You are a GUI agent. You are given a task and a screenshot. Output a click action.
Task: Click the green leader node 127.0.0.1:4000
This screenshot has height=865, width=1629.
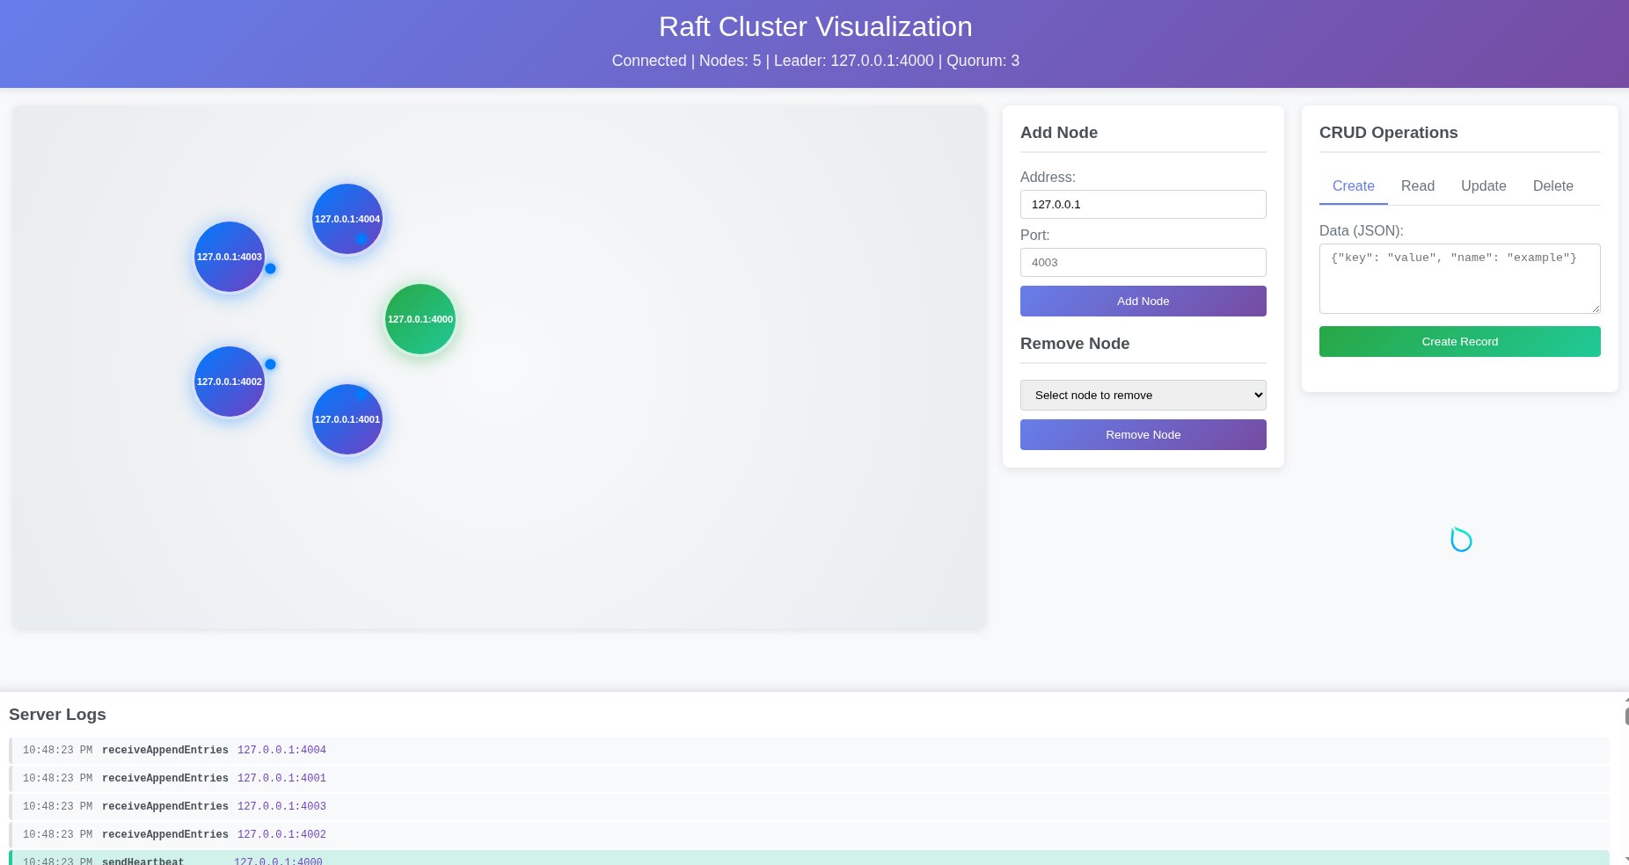tap(420, 319)
